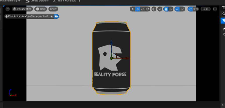225x108 pixels.
Task: Open the outliner list icon at top right
Action: 223,8
